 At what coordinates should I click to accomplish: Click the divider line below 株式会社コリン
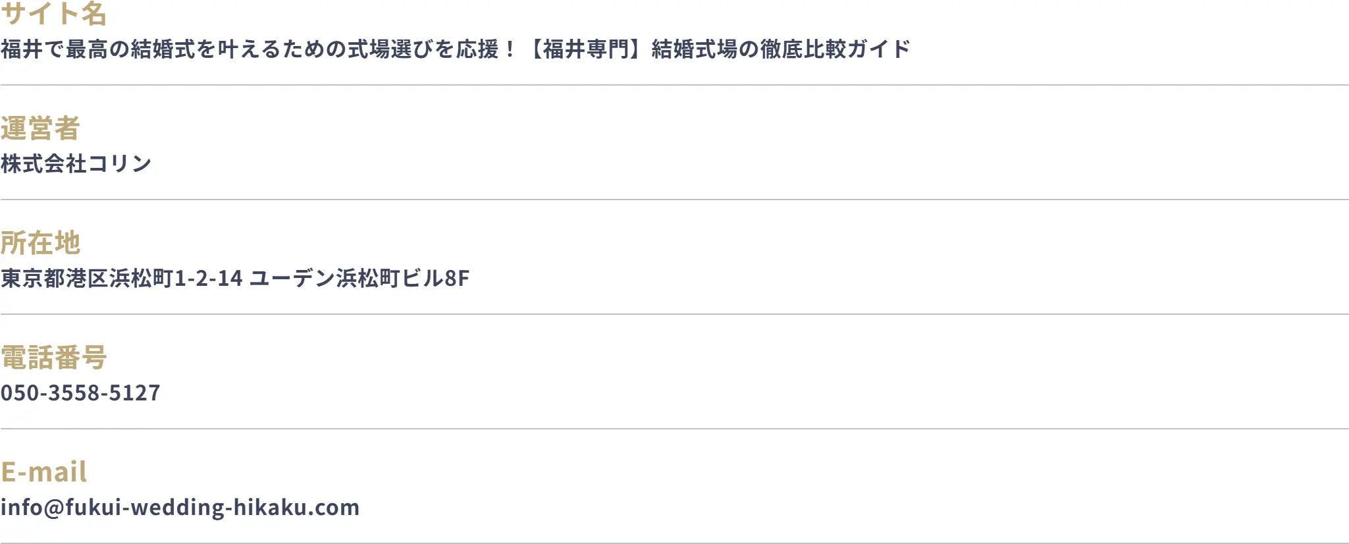tap(674, 200)
